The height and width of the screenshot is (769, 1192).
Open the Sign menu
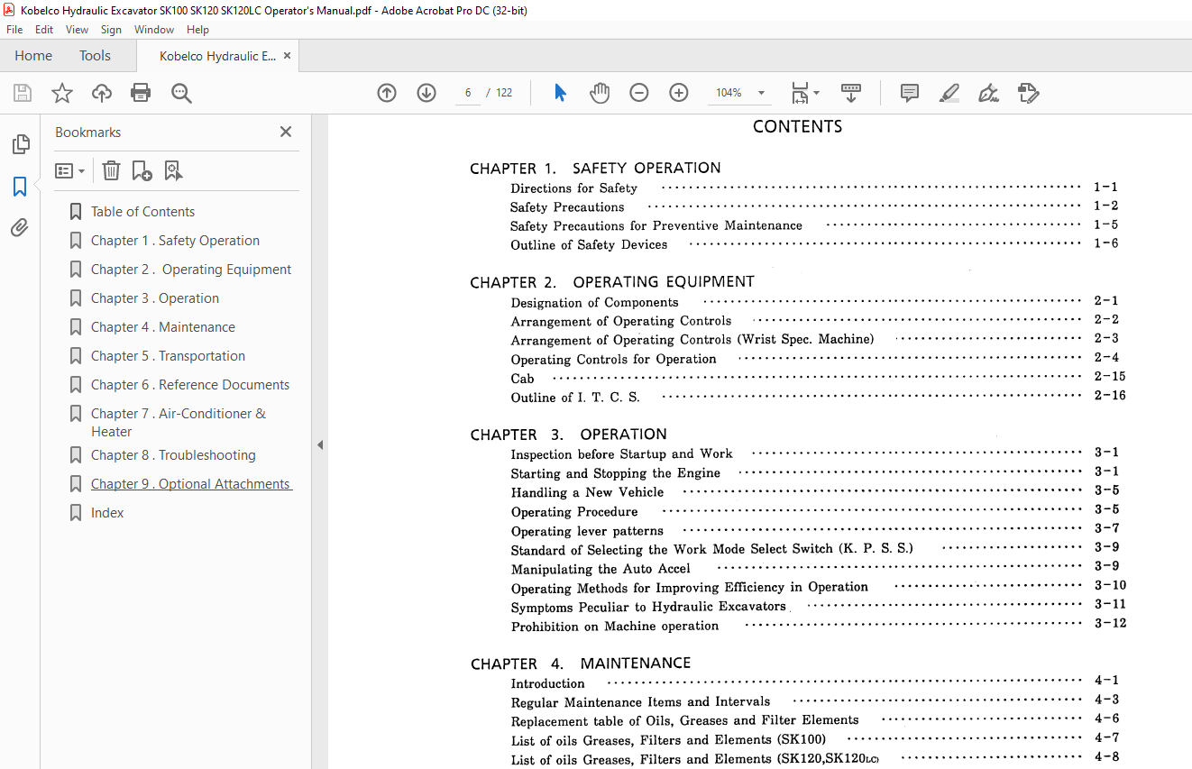pyautogui.click(x=111, y=30)
